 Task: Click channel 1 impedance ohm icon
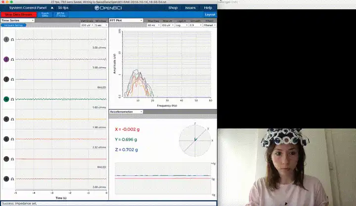click(x=12, y=40)
